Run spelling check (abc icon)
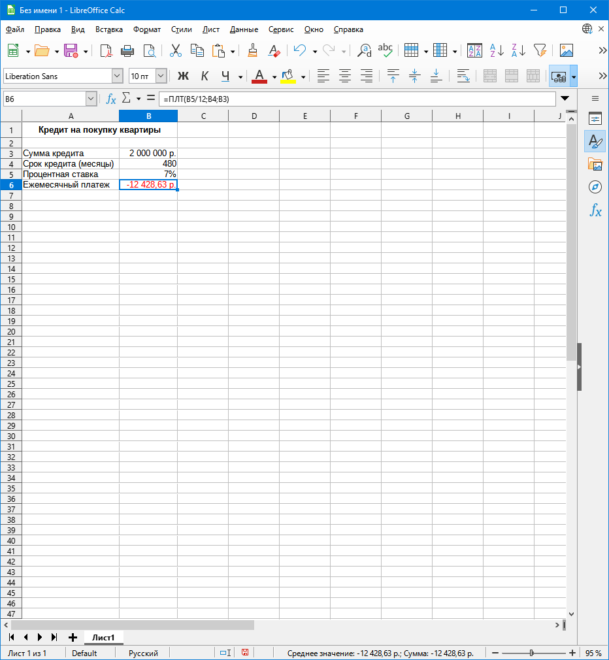 point(385,50)
